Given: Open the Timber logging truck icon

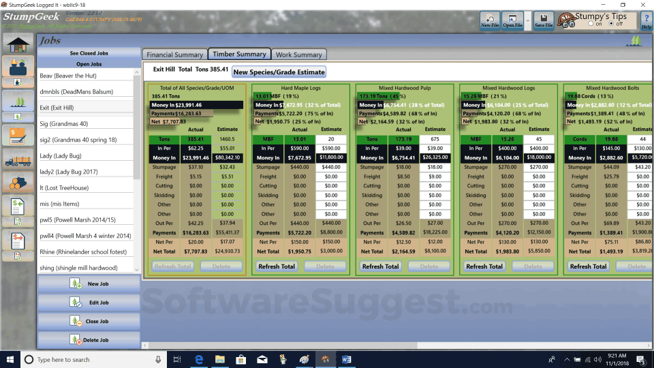Looking at the screenshot, I should pyautogui.click(x=18, y=160).
